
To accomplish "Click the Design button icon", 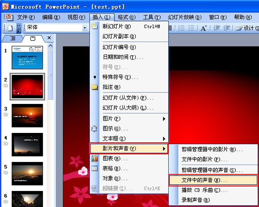I will (x=239, y=28).
